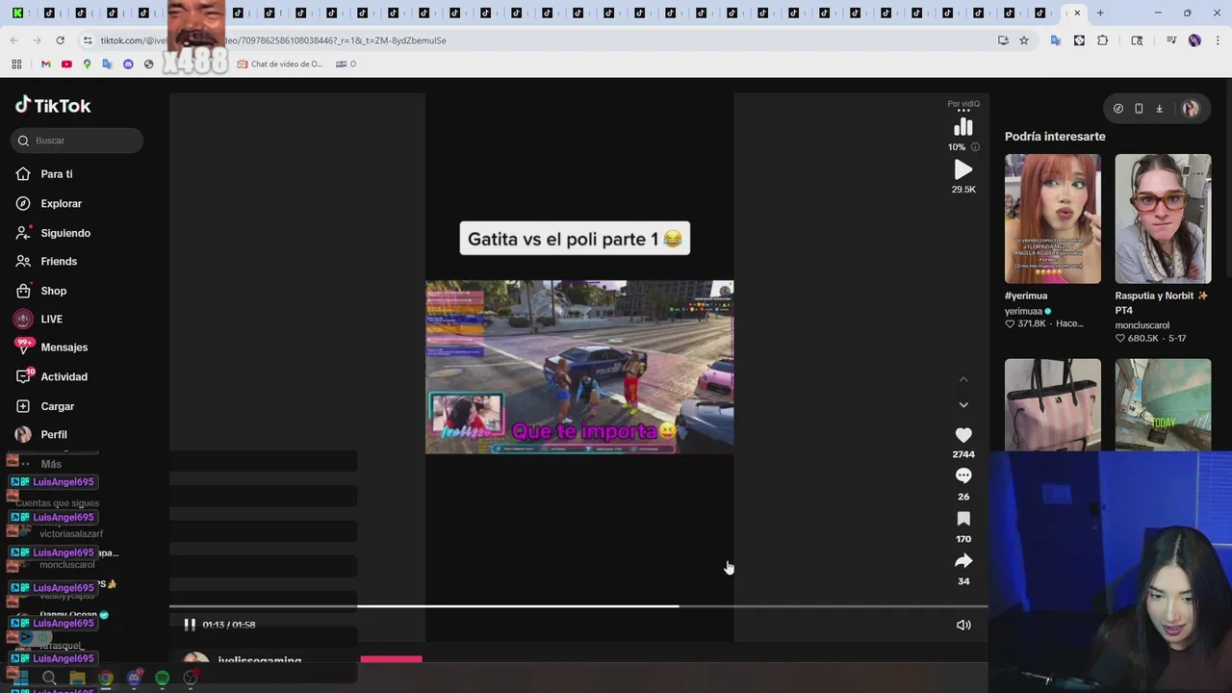The image size is (1232, 693).
Task: Click the pink follow button beside ivelissegaming
Action: (391, 660)
